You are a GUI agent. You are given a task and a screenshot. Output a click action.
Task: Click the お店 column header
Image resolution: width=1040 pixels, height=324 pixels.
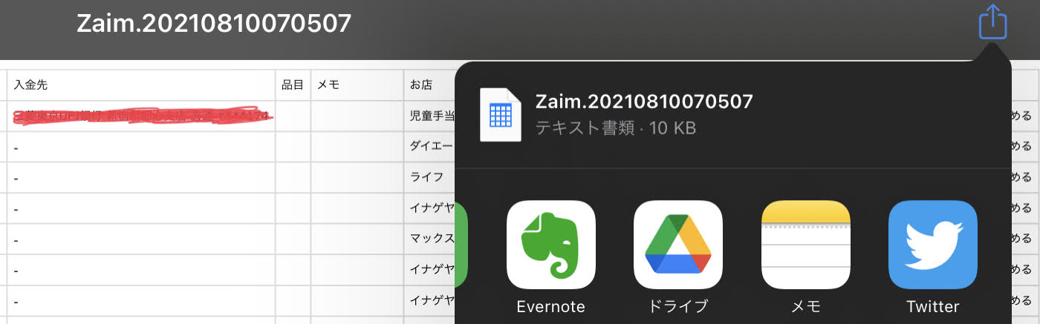(429, 85)
